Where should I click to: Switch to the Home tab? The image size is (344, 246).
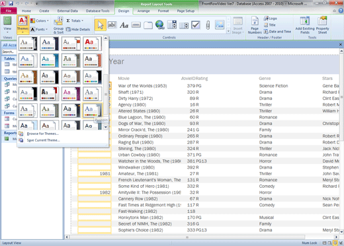point(26,11)
